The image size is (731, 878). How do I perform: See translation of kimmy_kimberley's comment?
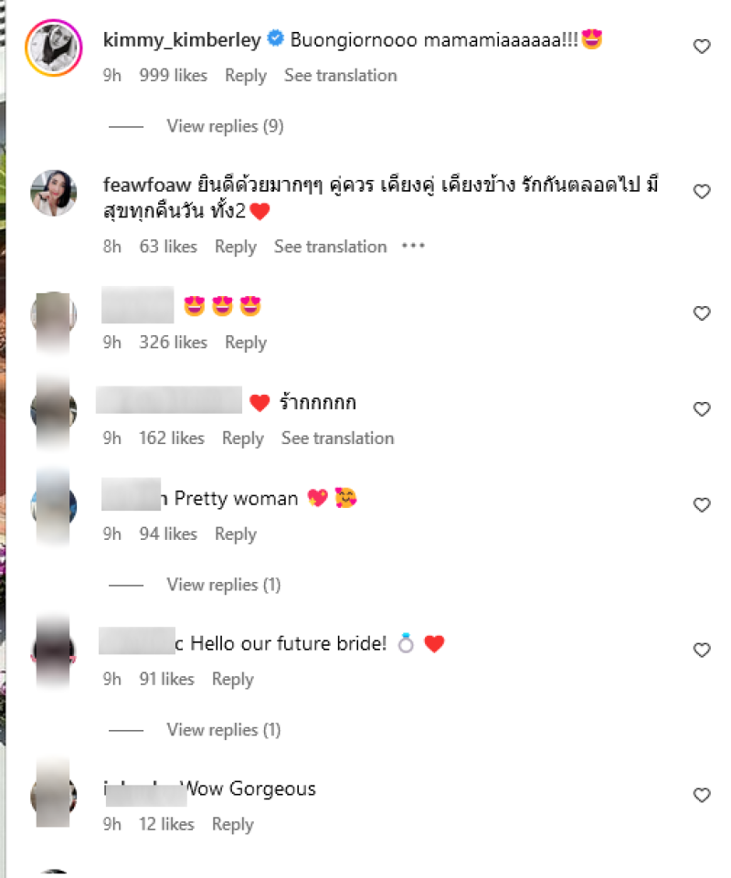point(341,76)
